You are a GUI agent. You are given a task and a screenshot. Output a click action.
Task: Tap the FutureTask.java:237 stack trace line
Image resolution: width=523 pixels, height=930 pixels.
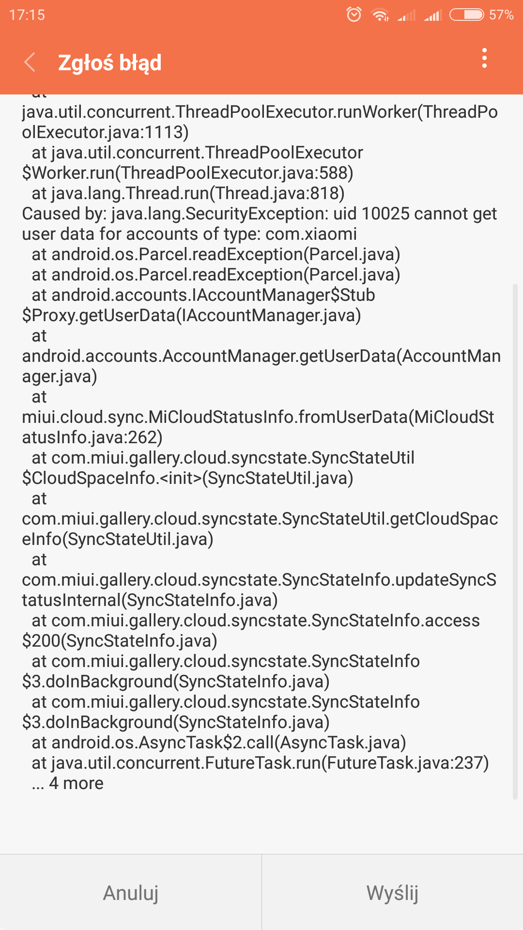[260, 763]
